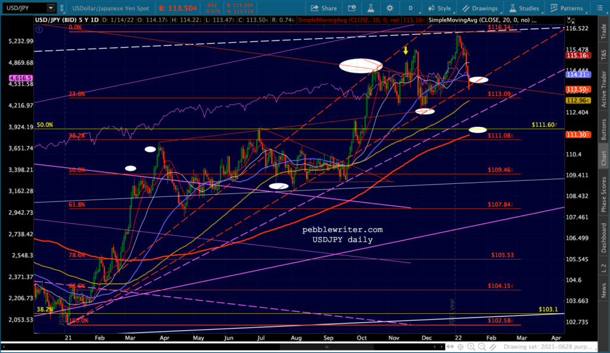
Task: Zoom out with the magnifier minus icon
Action: [482, 347]
